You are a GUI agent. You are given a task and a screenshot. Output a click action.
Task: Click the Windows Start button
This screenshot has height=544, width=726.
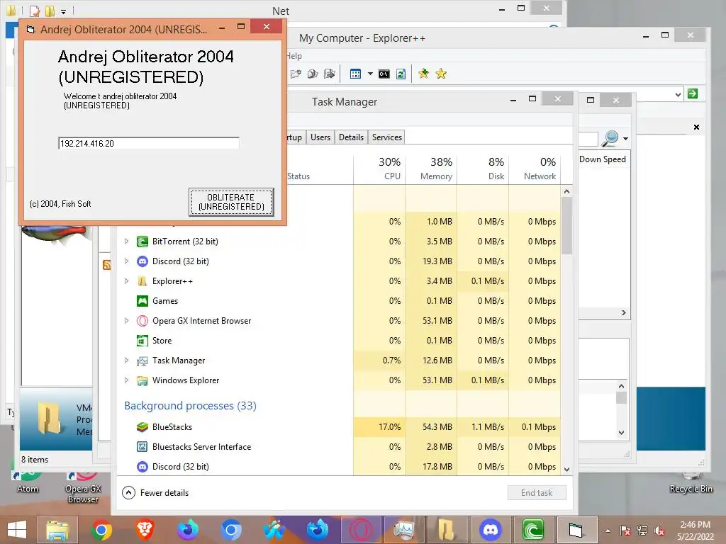(17, 530)
